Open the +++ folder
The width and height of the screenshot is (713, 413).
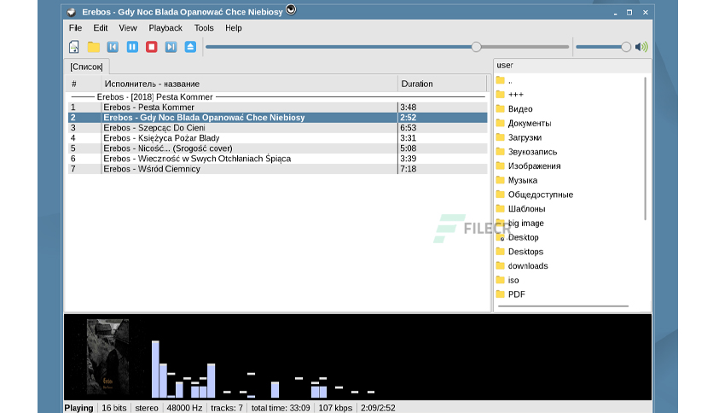pos(509,95)
